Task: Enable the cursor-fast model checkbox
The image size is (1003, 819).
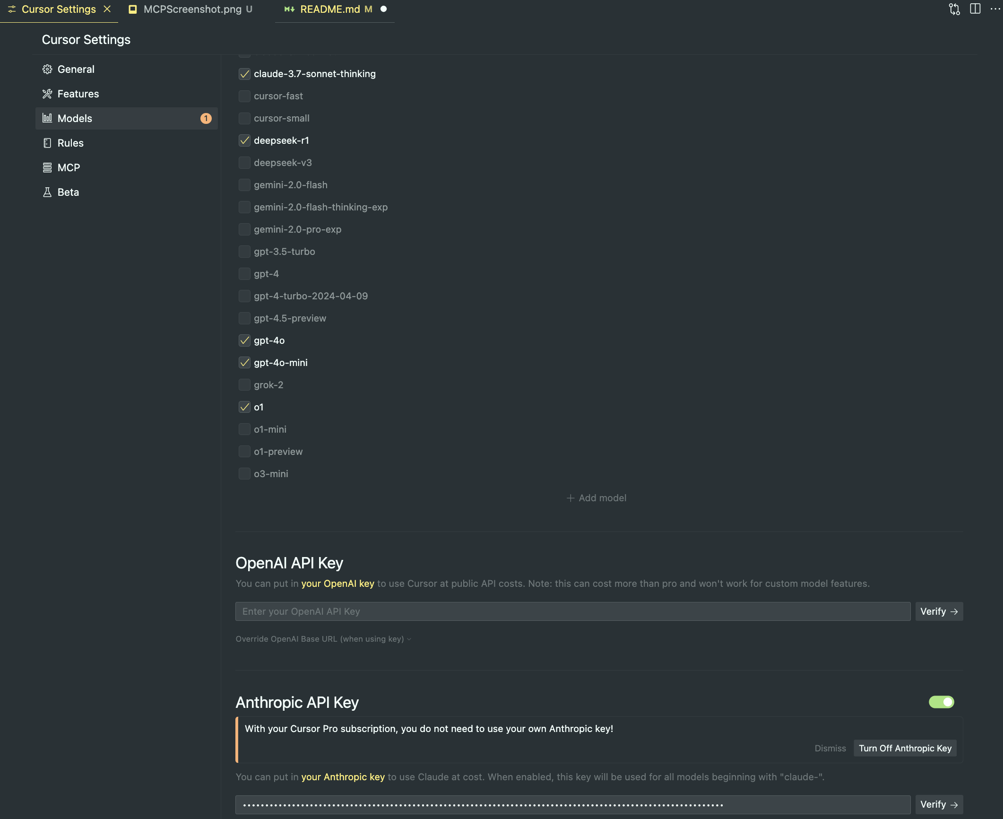Action: point(244,96)
